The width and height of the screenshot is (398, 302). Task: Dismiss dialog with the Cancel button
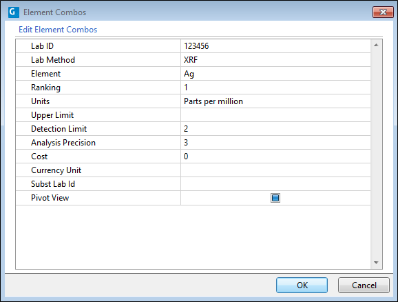[364, 285]
